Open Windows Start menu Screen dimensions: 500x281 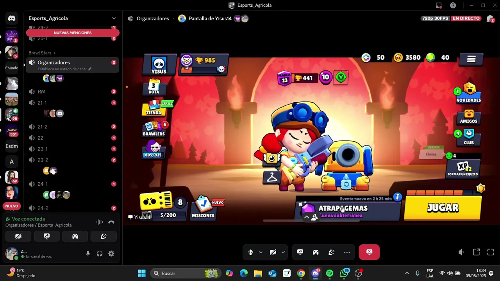coord(142,273)
